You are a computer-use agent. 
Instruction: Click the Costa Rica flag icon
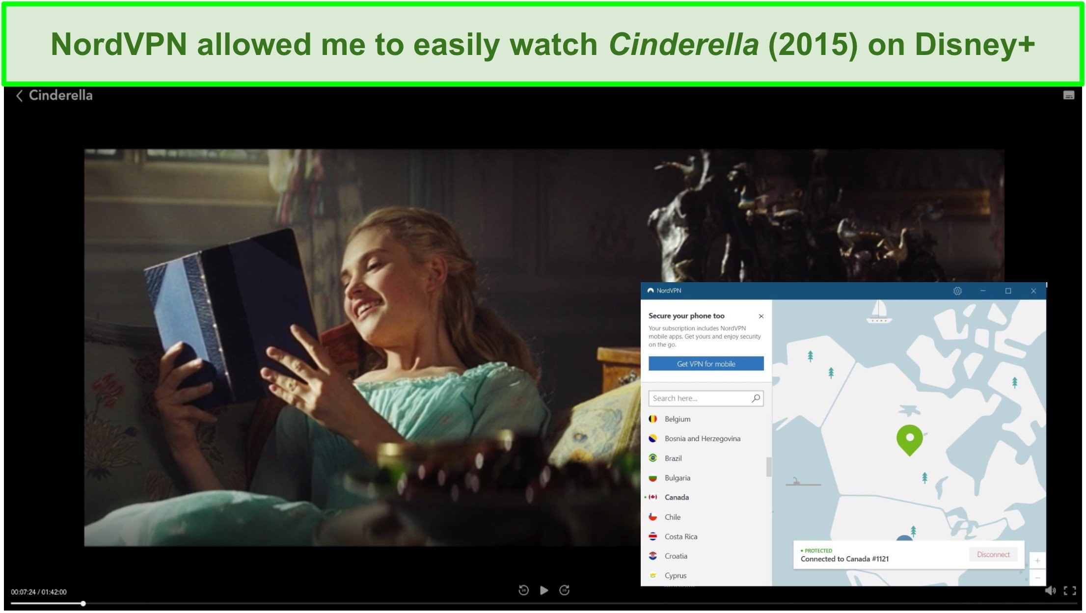click(x=653, y=537)
